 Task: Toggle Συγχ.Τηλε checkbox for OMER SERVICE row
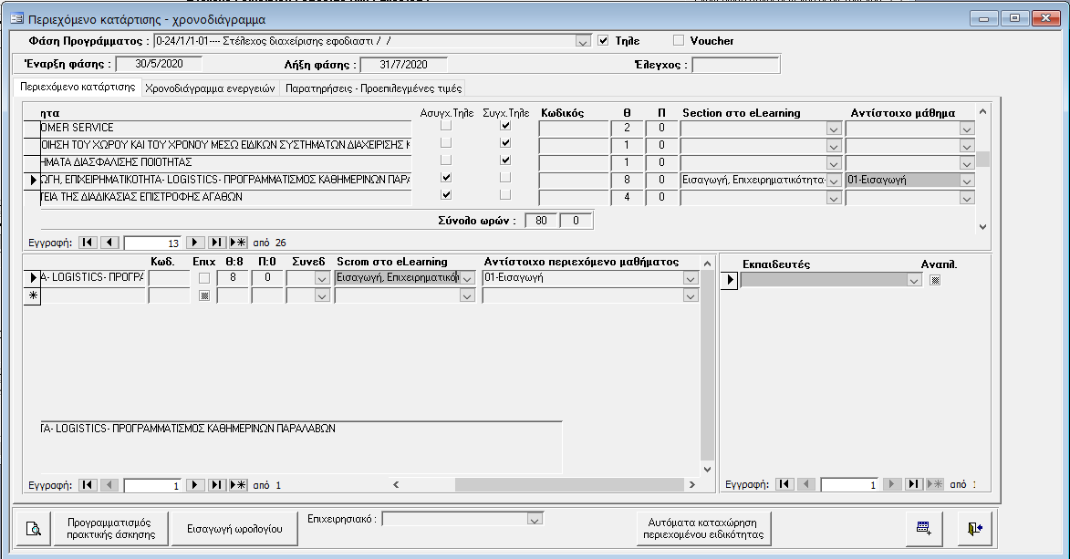(505, 128)
